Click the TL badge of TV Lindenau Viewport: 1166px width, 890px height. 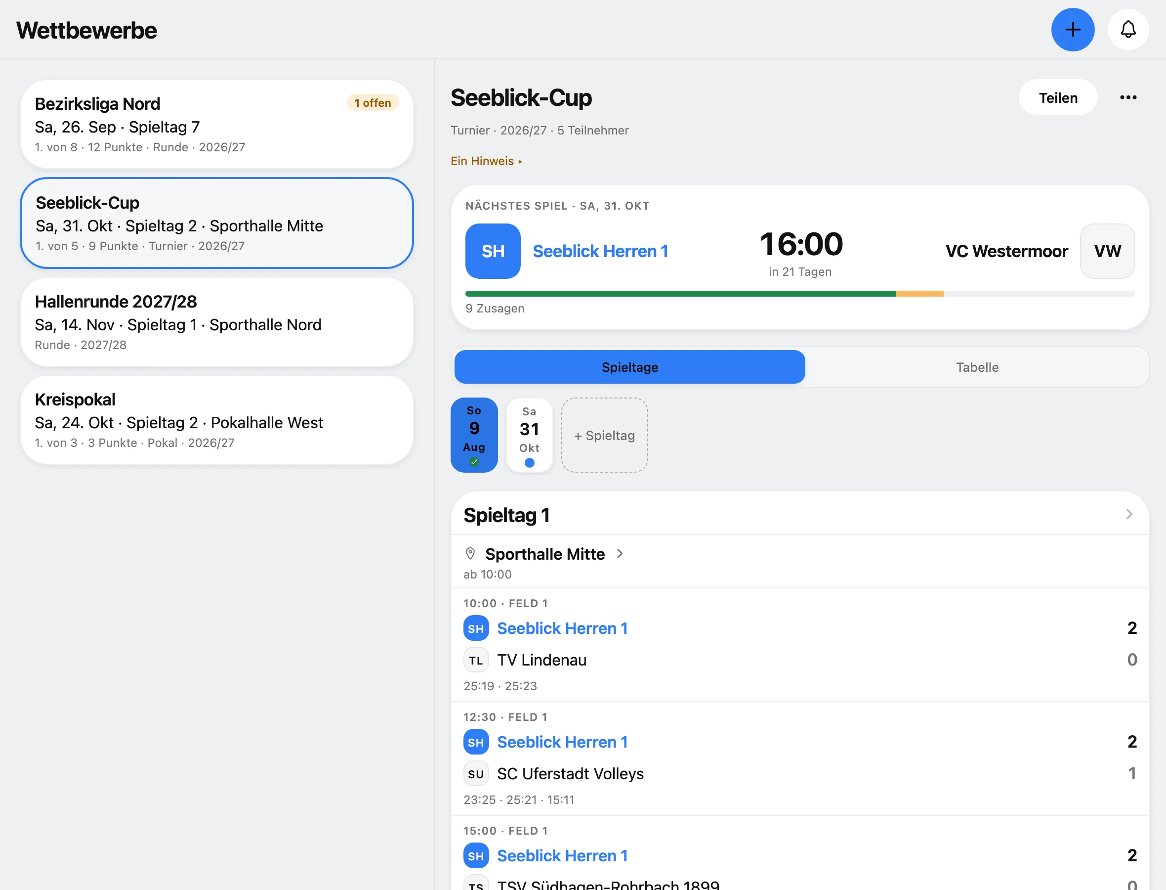click(476, 660)
